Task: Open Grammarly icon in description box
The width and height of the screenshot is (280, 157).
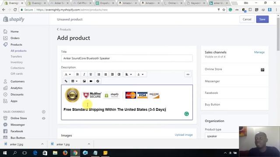Action: pyautogui.click(x=186, y=114)
